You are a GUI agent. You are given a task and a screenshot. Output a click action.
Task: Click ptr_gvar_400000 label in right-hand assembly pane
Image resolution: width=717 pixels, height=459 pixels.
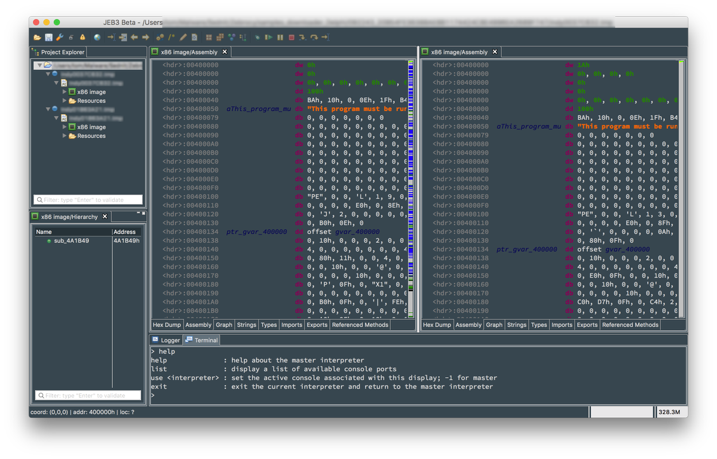pos(526,249)
